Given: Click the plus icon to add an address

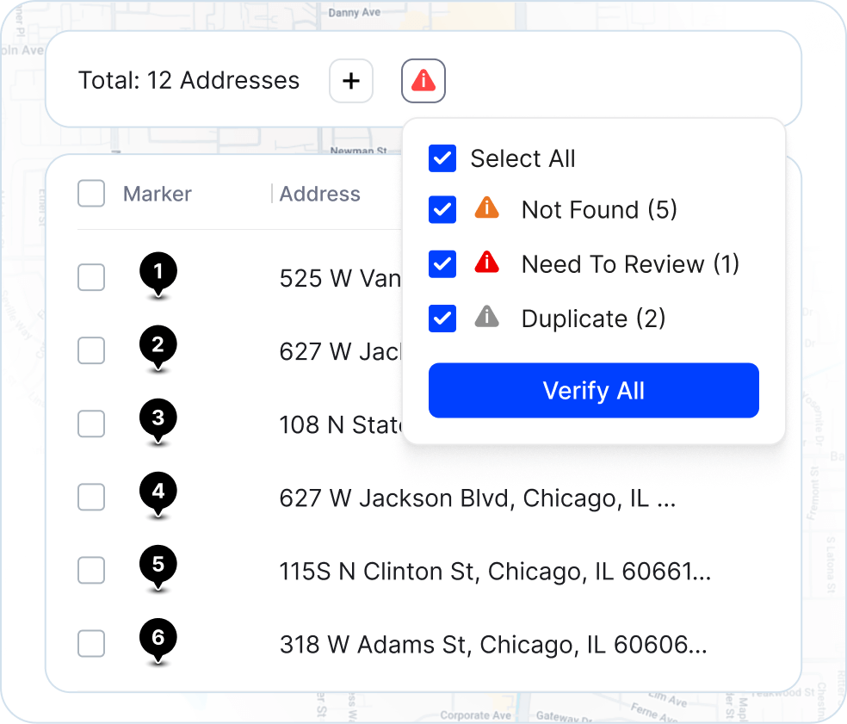Looking at the screenshot, I should pos(351,80).
